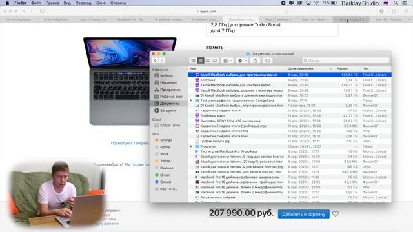413x232 pixels.
Task: Switch Finder to list view
Action: pyautogui.click(x=201, y=61)
